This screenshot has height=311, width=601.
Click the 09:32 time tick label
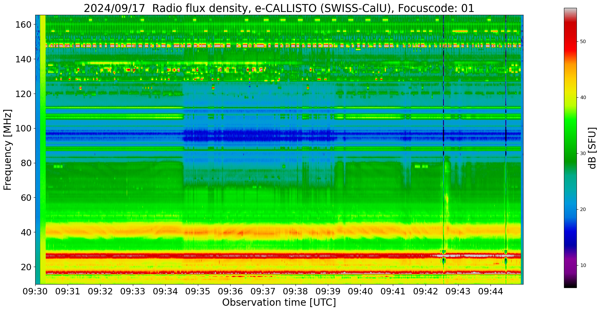tap(101, 291)
